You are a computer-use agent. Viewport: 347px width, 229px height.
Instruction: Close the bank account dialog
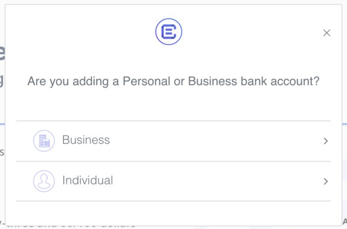click(327, 33)
